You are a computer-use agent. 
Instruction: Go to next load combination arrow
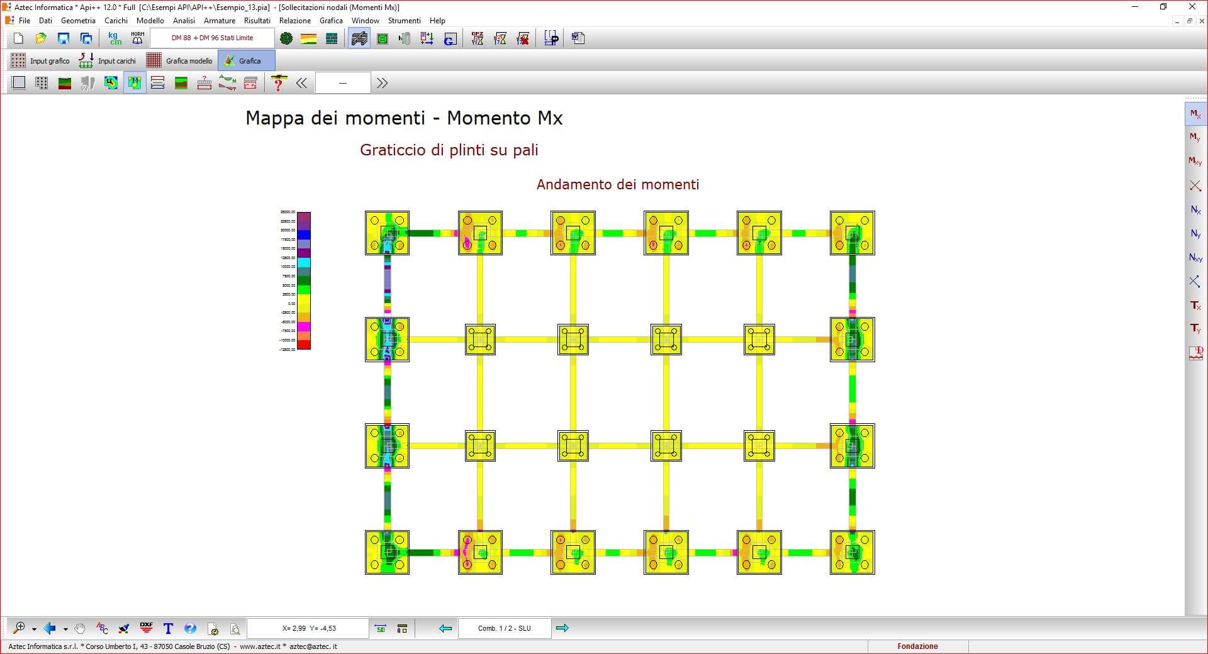tap(562, 628)
